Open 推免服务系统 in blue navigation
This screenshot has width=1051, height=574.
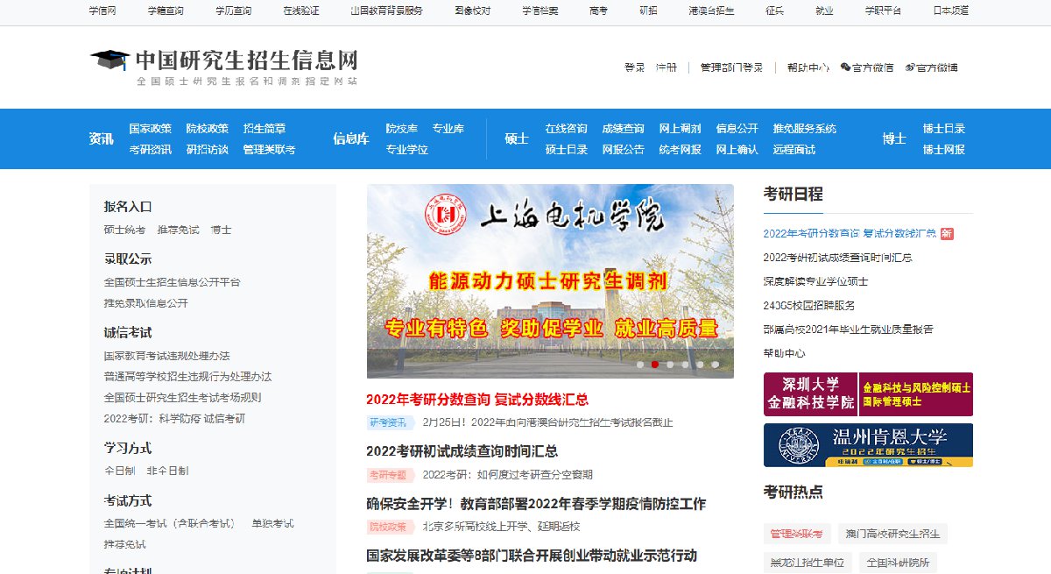(805, 129)
